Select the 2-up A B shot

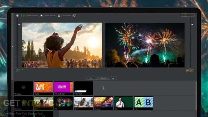(x=144, y=103)
